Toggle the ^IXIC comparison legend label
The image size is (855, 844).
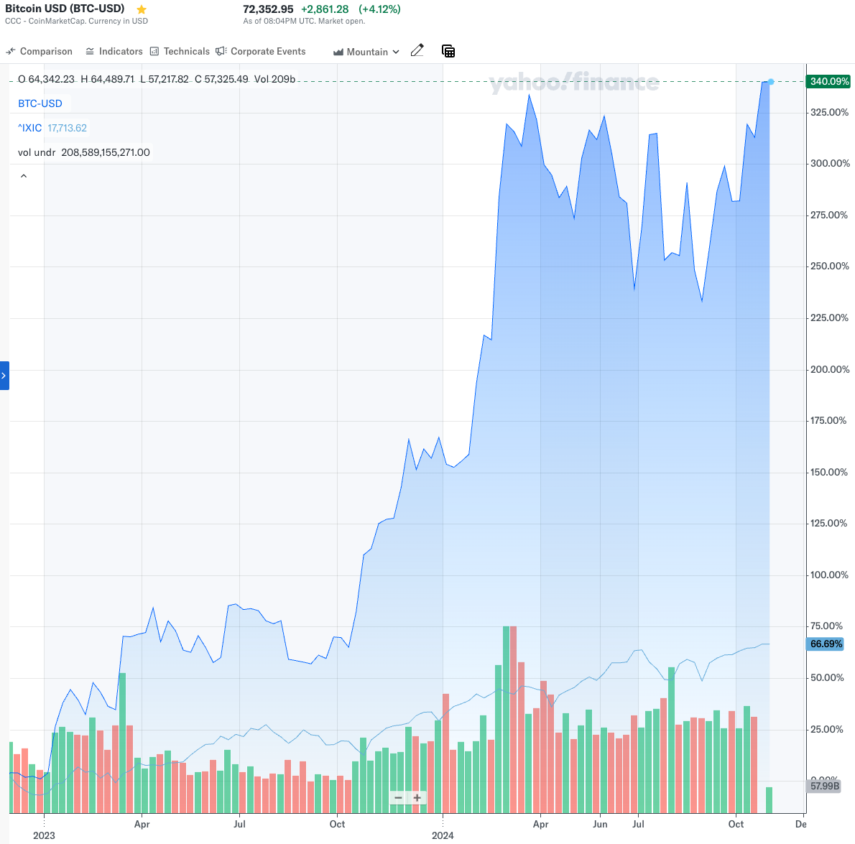(x=30, y=128)
